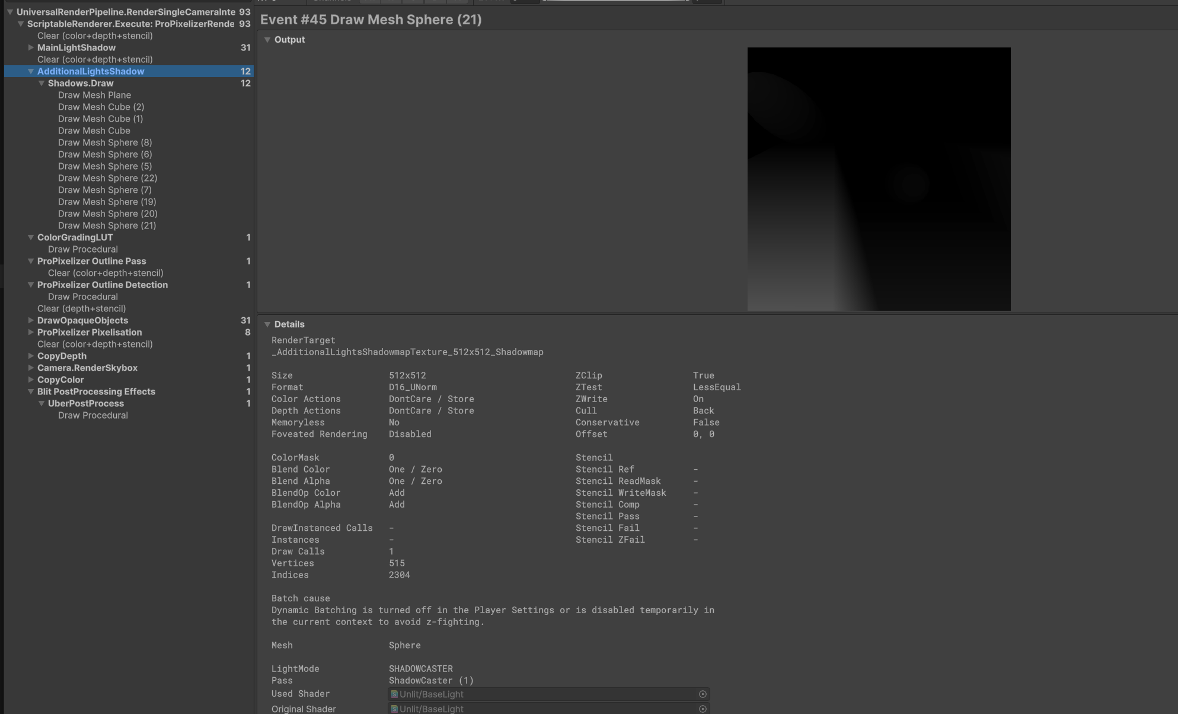Screen dimensions: 1178x714
Task: Click the Original Shader field Unlit/BaseLight
Action: tap(549, 709)
